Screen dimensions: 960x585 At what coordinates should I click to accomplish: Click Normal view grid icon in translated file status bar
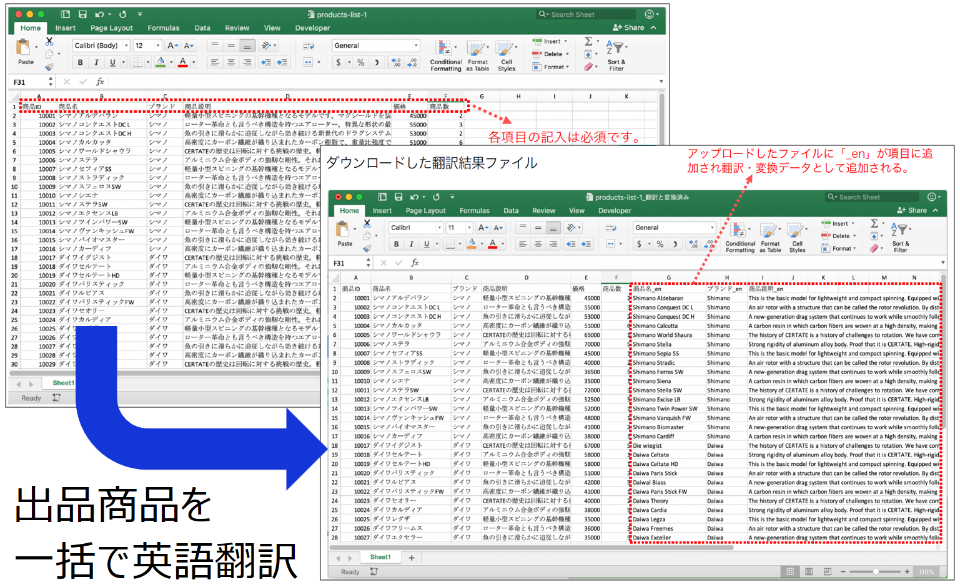click(x=790, y=571)
